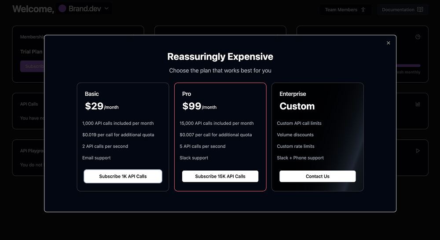Screen dimensions: 440x240
Task: Click the Team Members person icon
Action: click(363, 10)
